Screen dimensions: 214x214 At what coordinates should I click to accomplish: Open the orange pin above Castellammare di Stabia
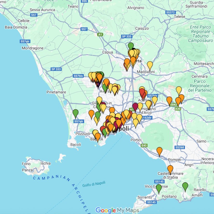coord(170,169)
